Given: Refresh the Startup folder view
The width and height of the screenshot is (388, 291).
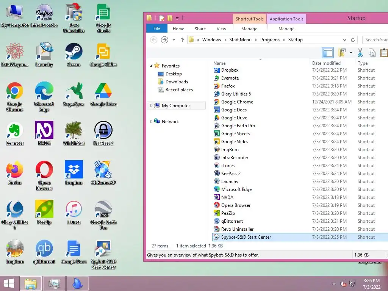Looking at the screenshot, I should (x=353, y=40).
